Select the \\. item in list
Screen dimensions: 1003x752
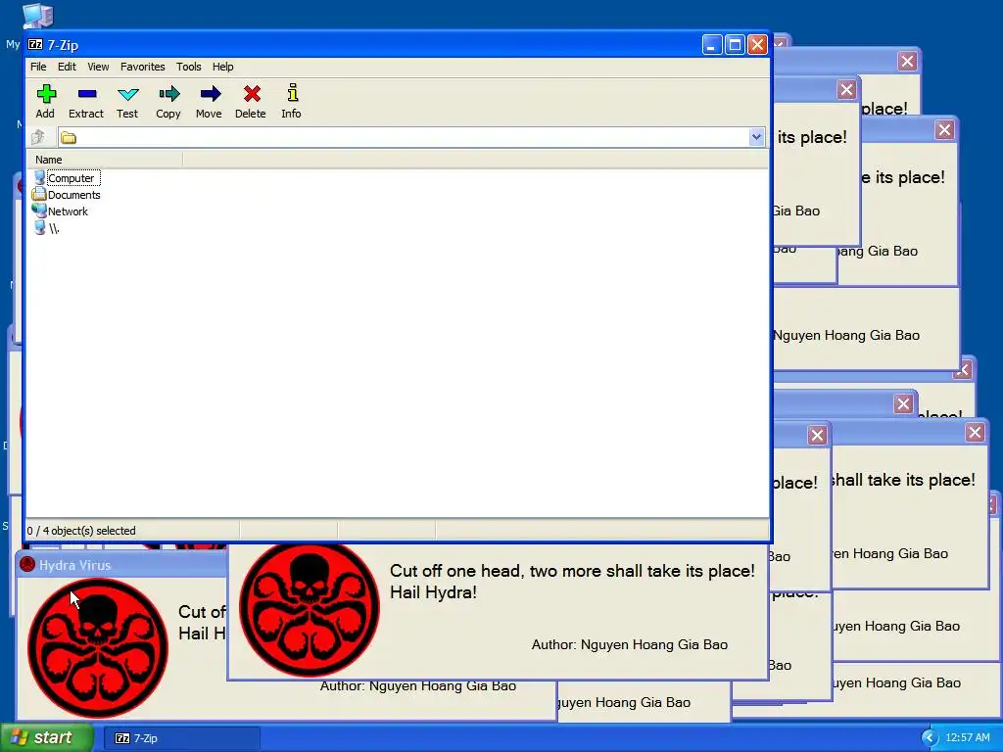point(46,228)
